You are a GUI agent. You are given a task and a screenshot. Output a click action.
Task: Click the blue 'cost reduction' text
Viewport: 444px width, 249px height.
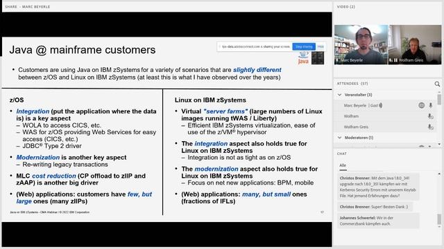[54, 176]
